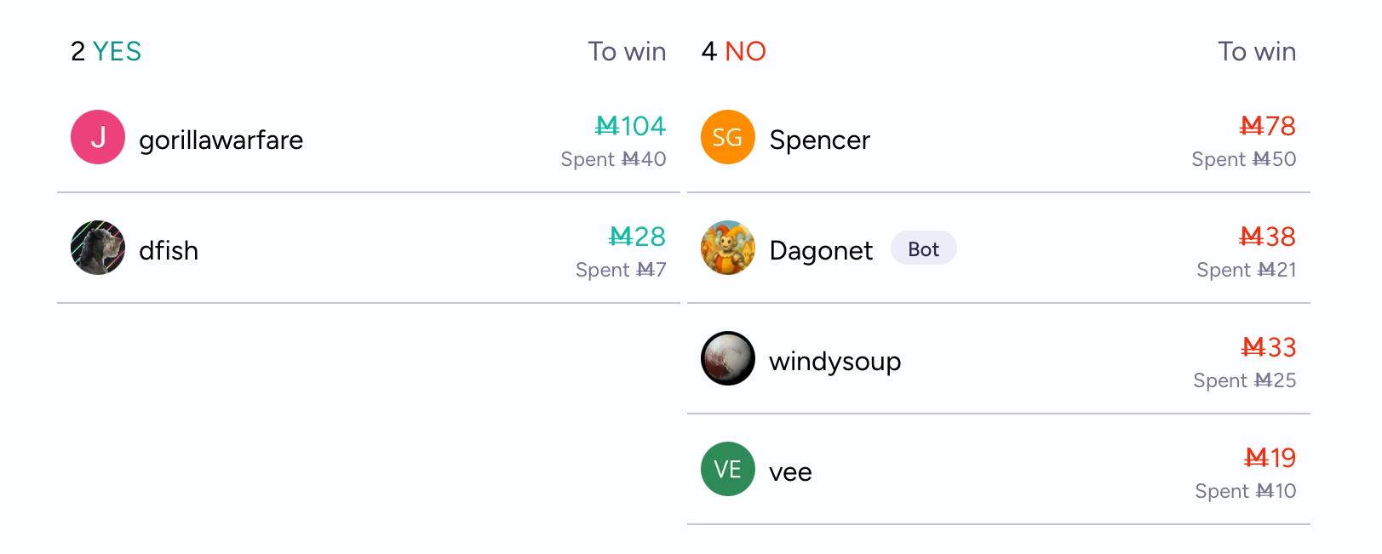
Task: Click vee's green VE avatar
Action: coord(728,469)
